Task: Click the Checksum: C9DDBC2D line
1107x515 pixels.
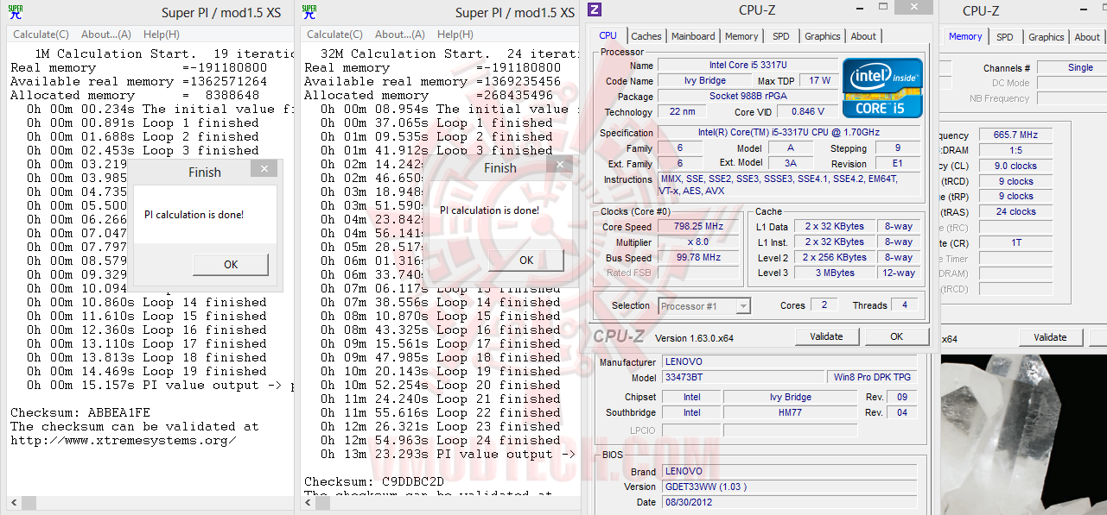Action: tap(374, 481)
